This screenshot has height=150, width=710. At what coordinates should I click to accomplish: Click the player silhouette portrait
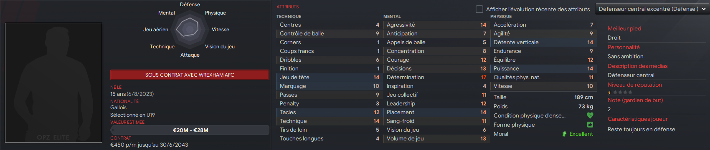53,82
